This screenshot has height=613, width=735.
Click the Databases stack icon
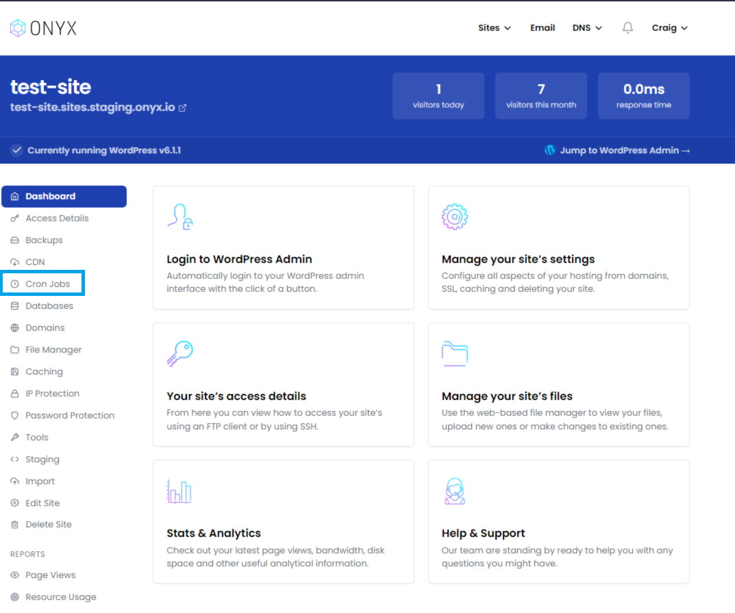click(15, 306)
